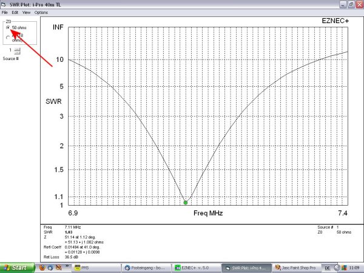This screenshot has width=364, height=273.
Task: Click the colored system tray icon beside the clock
Action: pos(344,268)
